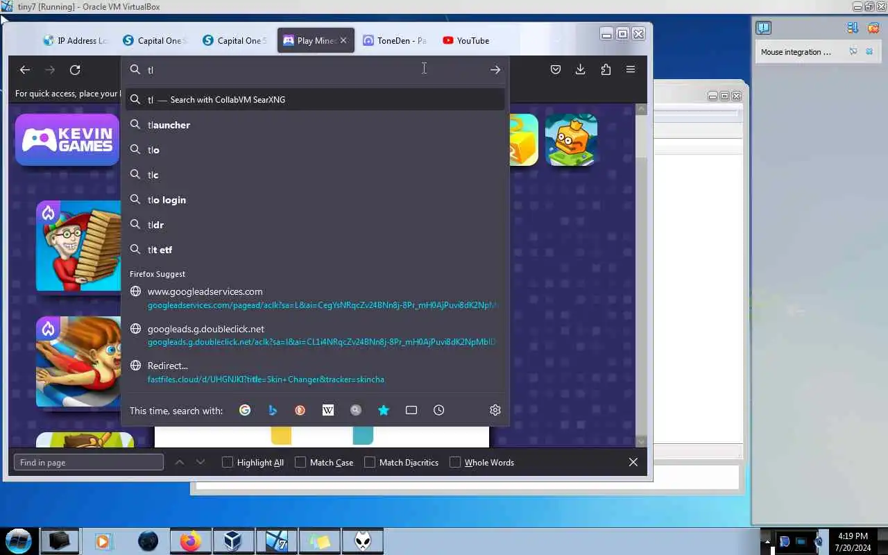Open the VirtualBox notification center icon
The height and width of the screenshot is (555, 888).
point(763,28)
